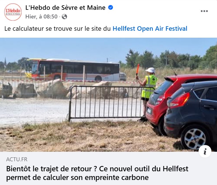This screenshot has height=185, width=217.
Task: Click the metal barrier in the photo
Action: tap(108, 102)
